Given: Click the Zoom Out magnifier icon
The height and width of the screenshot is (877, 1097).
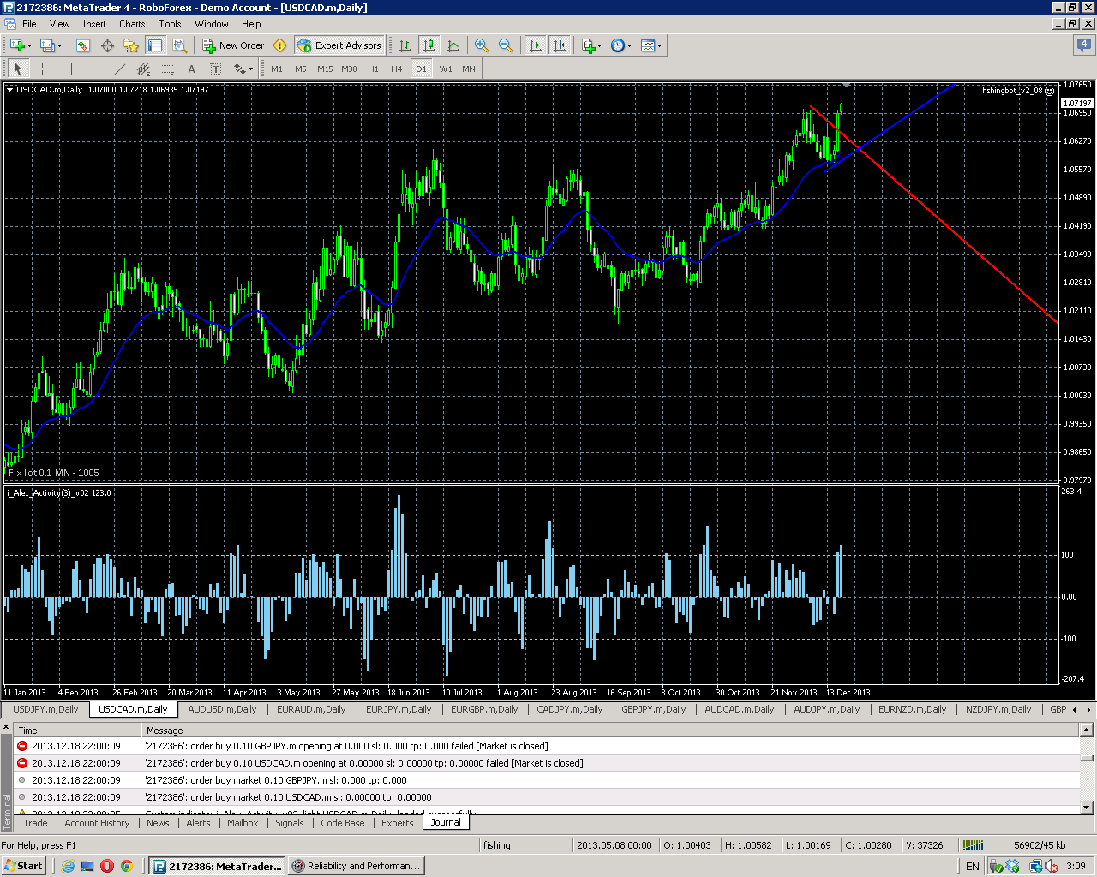Looking at the screenshot, I should [506, 45].
